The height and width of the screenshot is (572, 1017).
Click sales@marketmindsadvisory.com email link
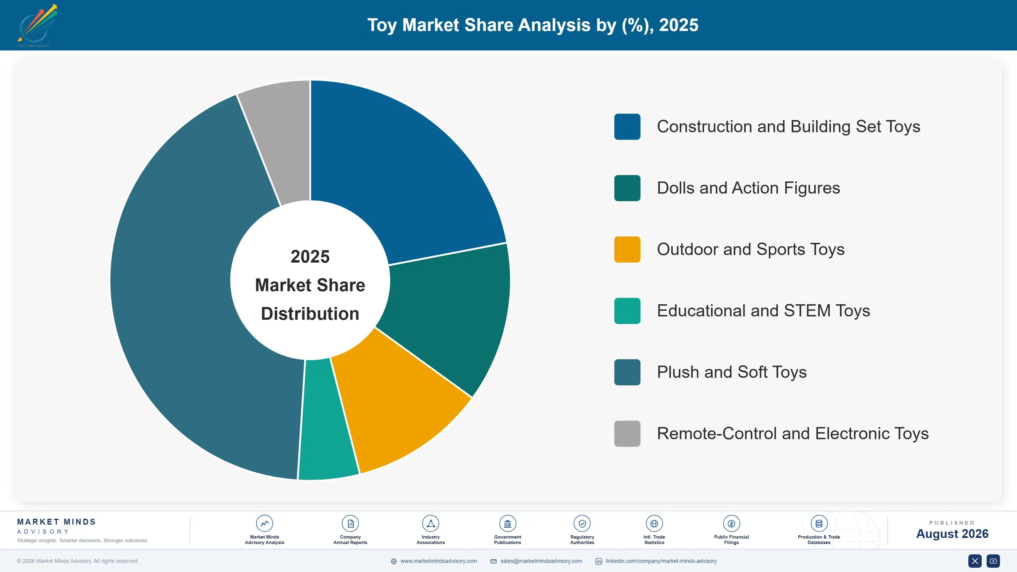point(541,561)
